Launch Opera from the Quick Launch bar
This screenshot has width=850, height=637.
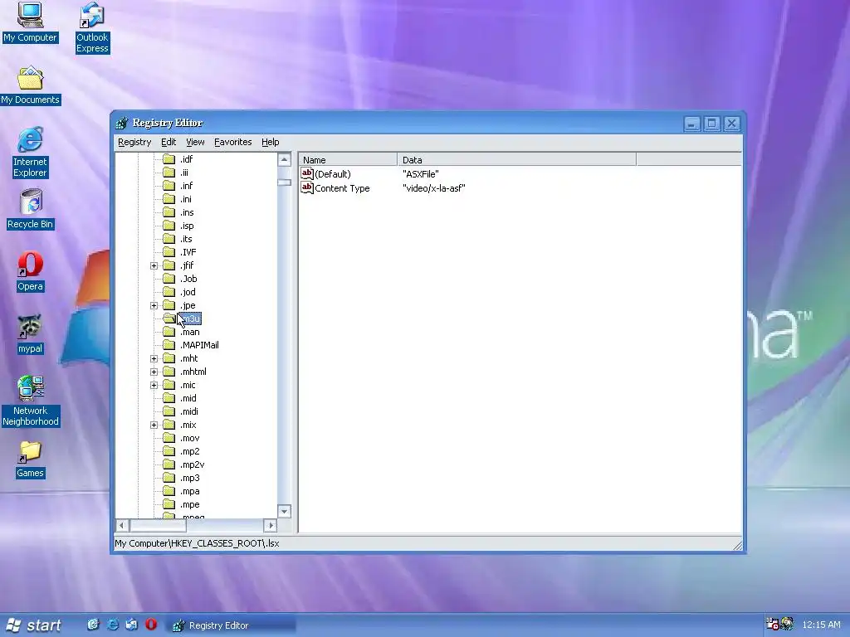pyautogui.click(x=151, y=625)
